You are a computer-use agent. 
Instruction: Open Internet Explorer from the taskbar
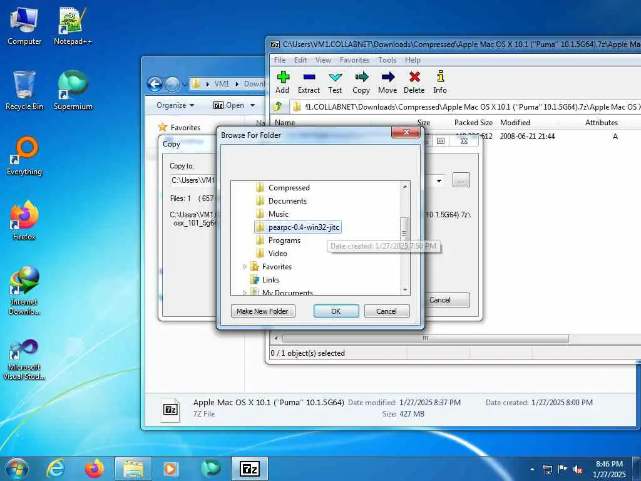(x=56, y=468)
